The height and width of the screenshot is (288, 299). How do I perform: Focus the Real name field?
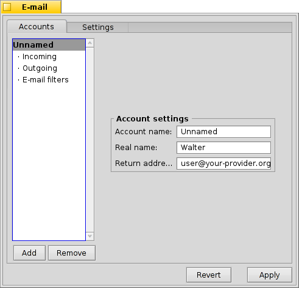coord(223,148)
